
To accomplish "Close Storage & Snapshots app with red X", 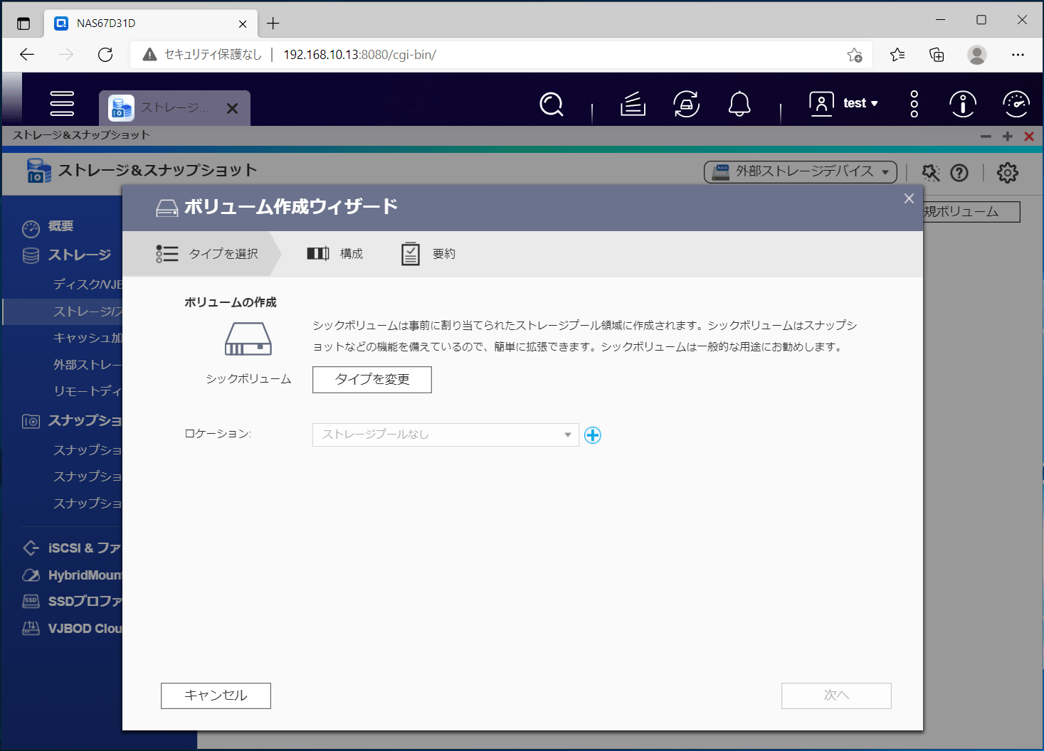I will point(1029,137).
